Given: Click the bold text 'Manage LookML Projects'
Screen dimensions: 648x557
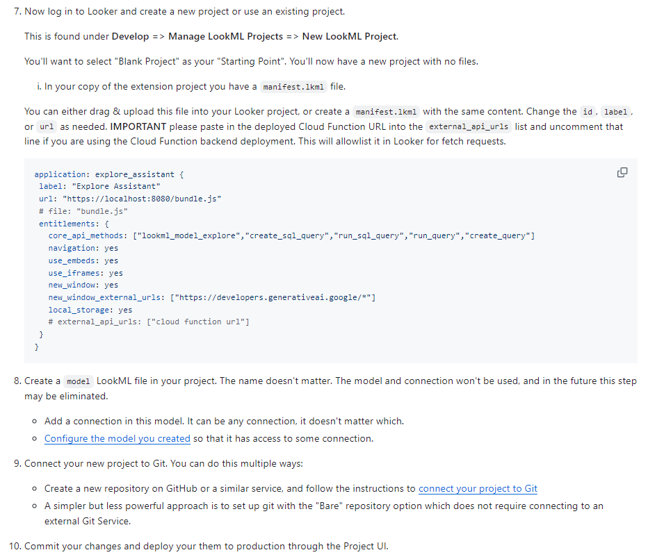Looking at the screenshot, I should click(226, 36).
